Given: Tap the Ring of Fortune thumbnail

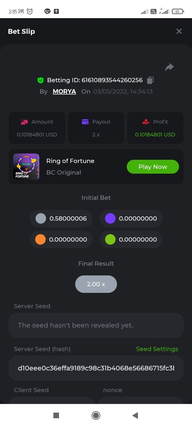Looking at the screenshot, I should pyautogui.click(x=26, y=167).
